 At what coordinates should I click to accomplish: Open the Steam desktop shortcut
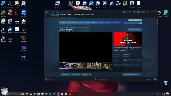click(112, 3)
